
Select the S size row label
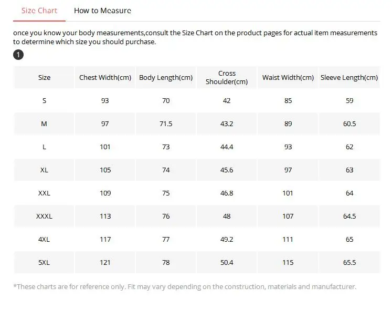coord(44,100)
